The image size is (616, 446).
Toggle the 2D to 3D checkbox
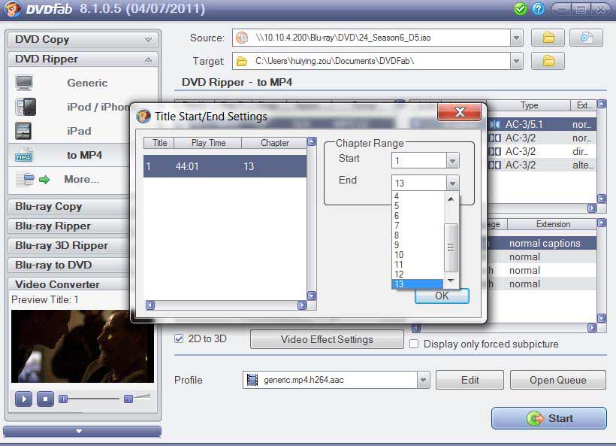pyautogui.click(x=179, y=338)
